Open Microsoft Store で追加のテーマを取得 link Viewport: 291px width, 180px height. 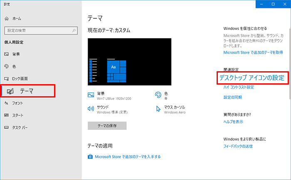pyautogui.click(x=253, y=52)
